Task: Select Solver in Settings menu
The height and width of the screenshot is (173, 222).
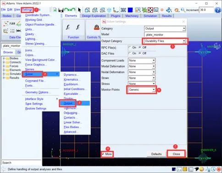Action: pyautogui.click(x=40, y=74)
